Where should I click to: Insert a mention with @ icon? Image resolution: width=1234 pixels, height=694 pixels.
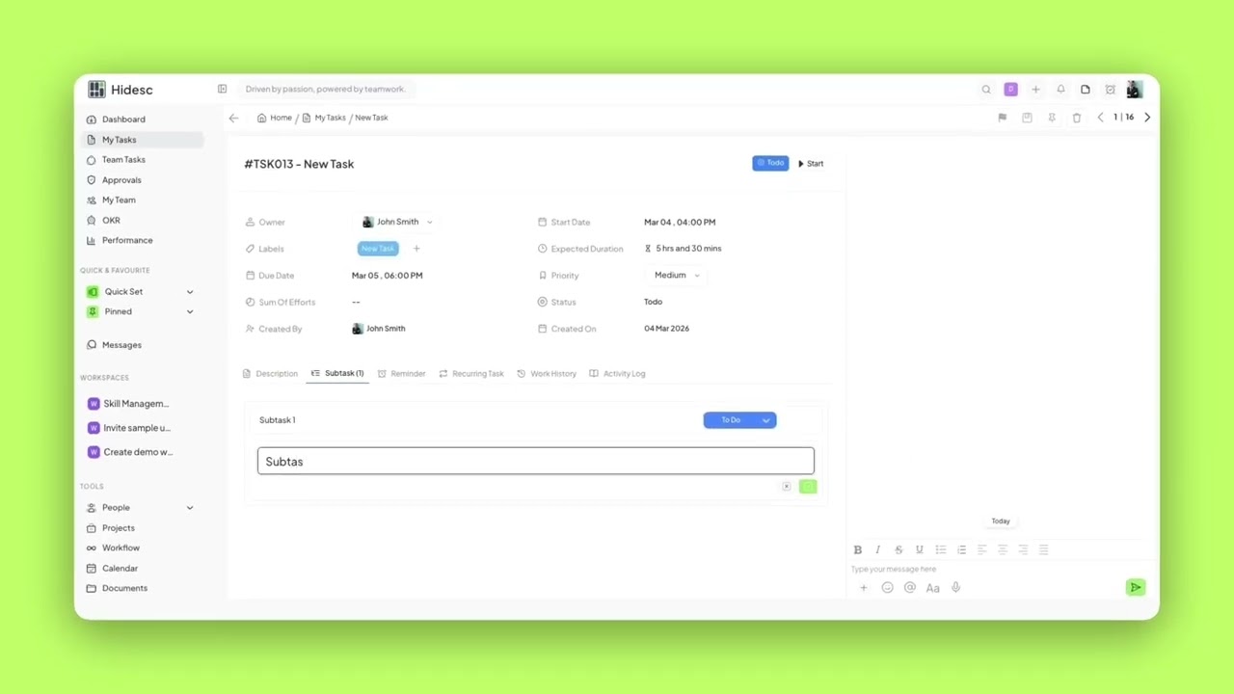point(909,588)
